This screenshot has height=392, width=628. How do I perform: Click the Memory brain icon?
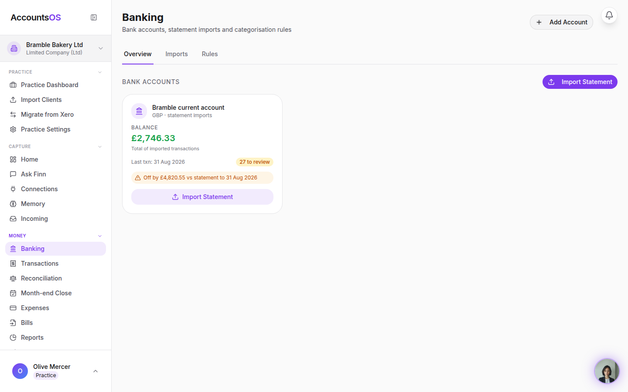pyautogui.click(x=13, y=204)
